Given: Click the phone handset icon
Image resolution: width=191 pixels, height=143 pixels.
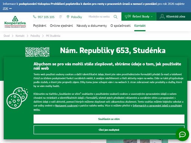Looking at the screenshot, I should point(34,17).
